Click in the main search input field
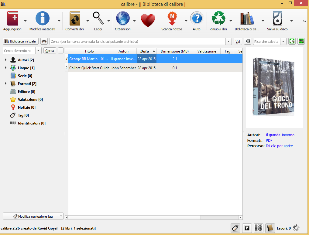The image size is (309, 235). [x=138, y=41]
